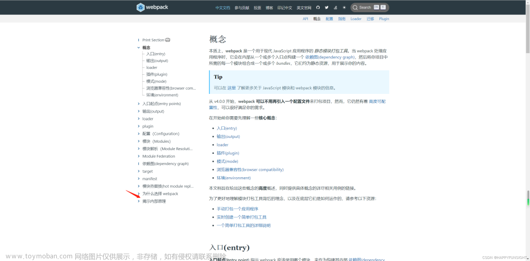Open the 手动打包一个应用程序 resource link

(x=237, y=209)
